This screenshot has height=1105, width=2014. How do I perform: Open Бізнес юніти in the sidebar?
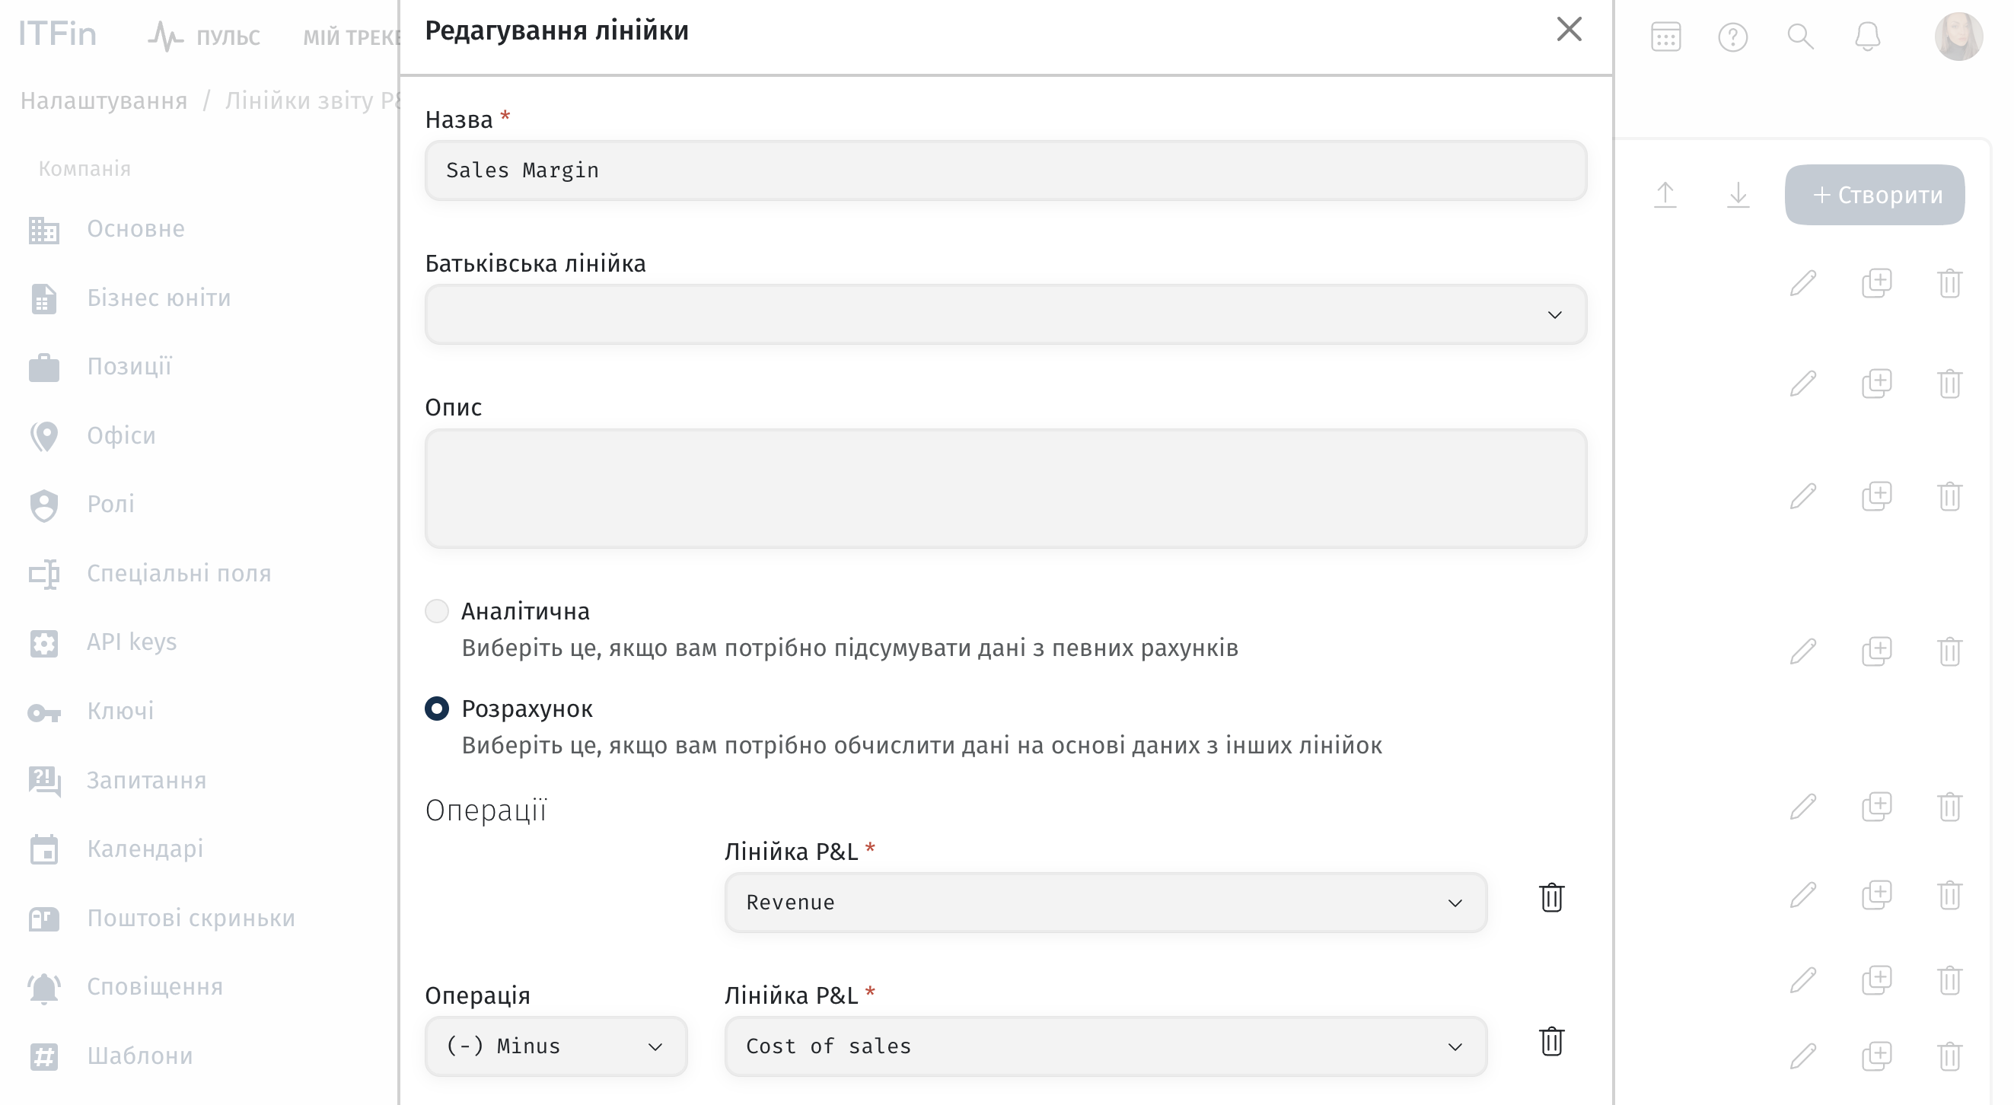point(159,298)
